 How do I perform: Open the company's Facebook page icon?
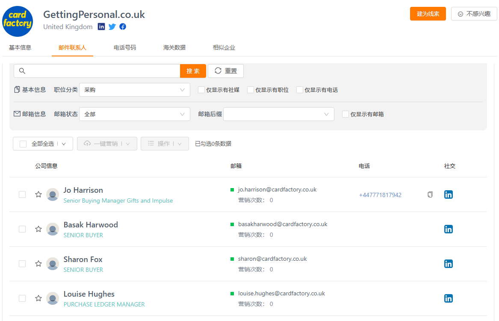pyautogui.click(x=123, y=27)
